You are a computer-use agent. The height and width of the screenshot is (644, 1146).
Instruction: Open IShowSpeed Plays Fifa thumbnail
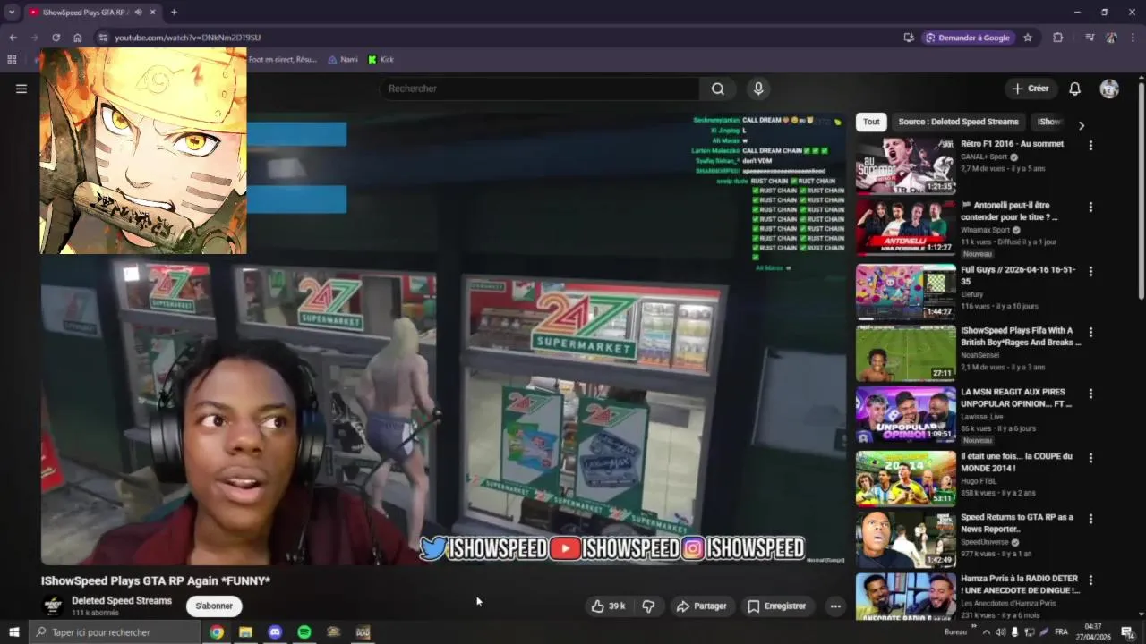coord(905,352)
